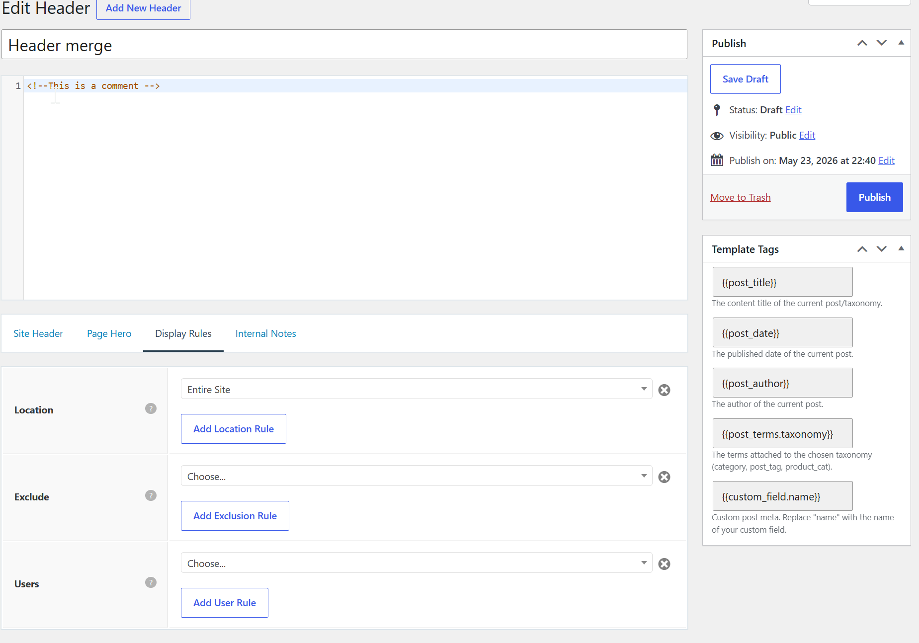
Task: Remove the Entire Site location rule
Action: 664,390
